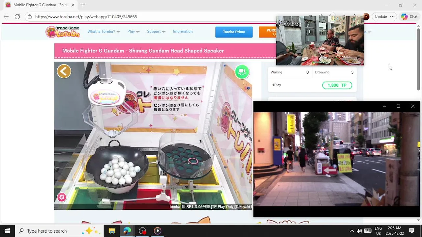Expand the Play menu
This screenshot has height=237, width=422.
point(133,32)
